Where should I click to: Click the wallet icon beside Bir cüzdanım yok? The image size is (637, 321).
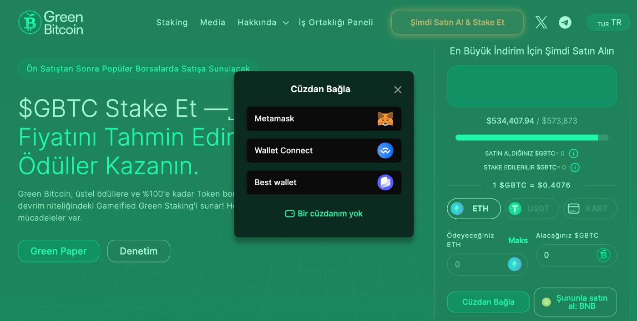tap(290, 213)
